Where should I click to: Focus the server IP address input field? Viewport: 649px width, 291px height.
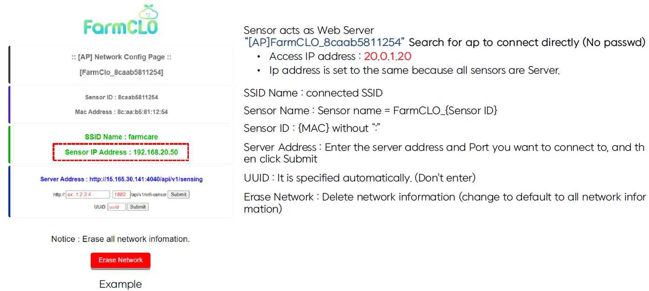(87, 194)
